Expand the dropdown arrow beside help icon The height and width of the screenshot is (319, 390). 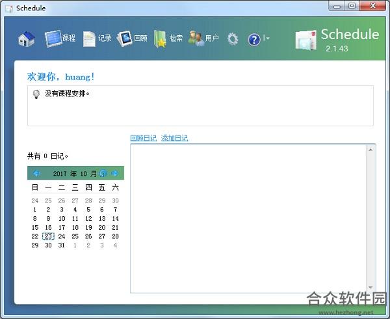[267, 38]
